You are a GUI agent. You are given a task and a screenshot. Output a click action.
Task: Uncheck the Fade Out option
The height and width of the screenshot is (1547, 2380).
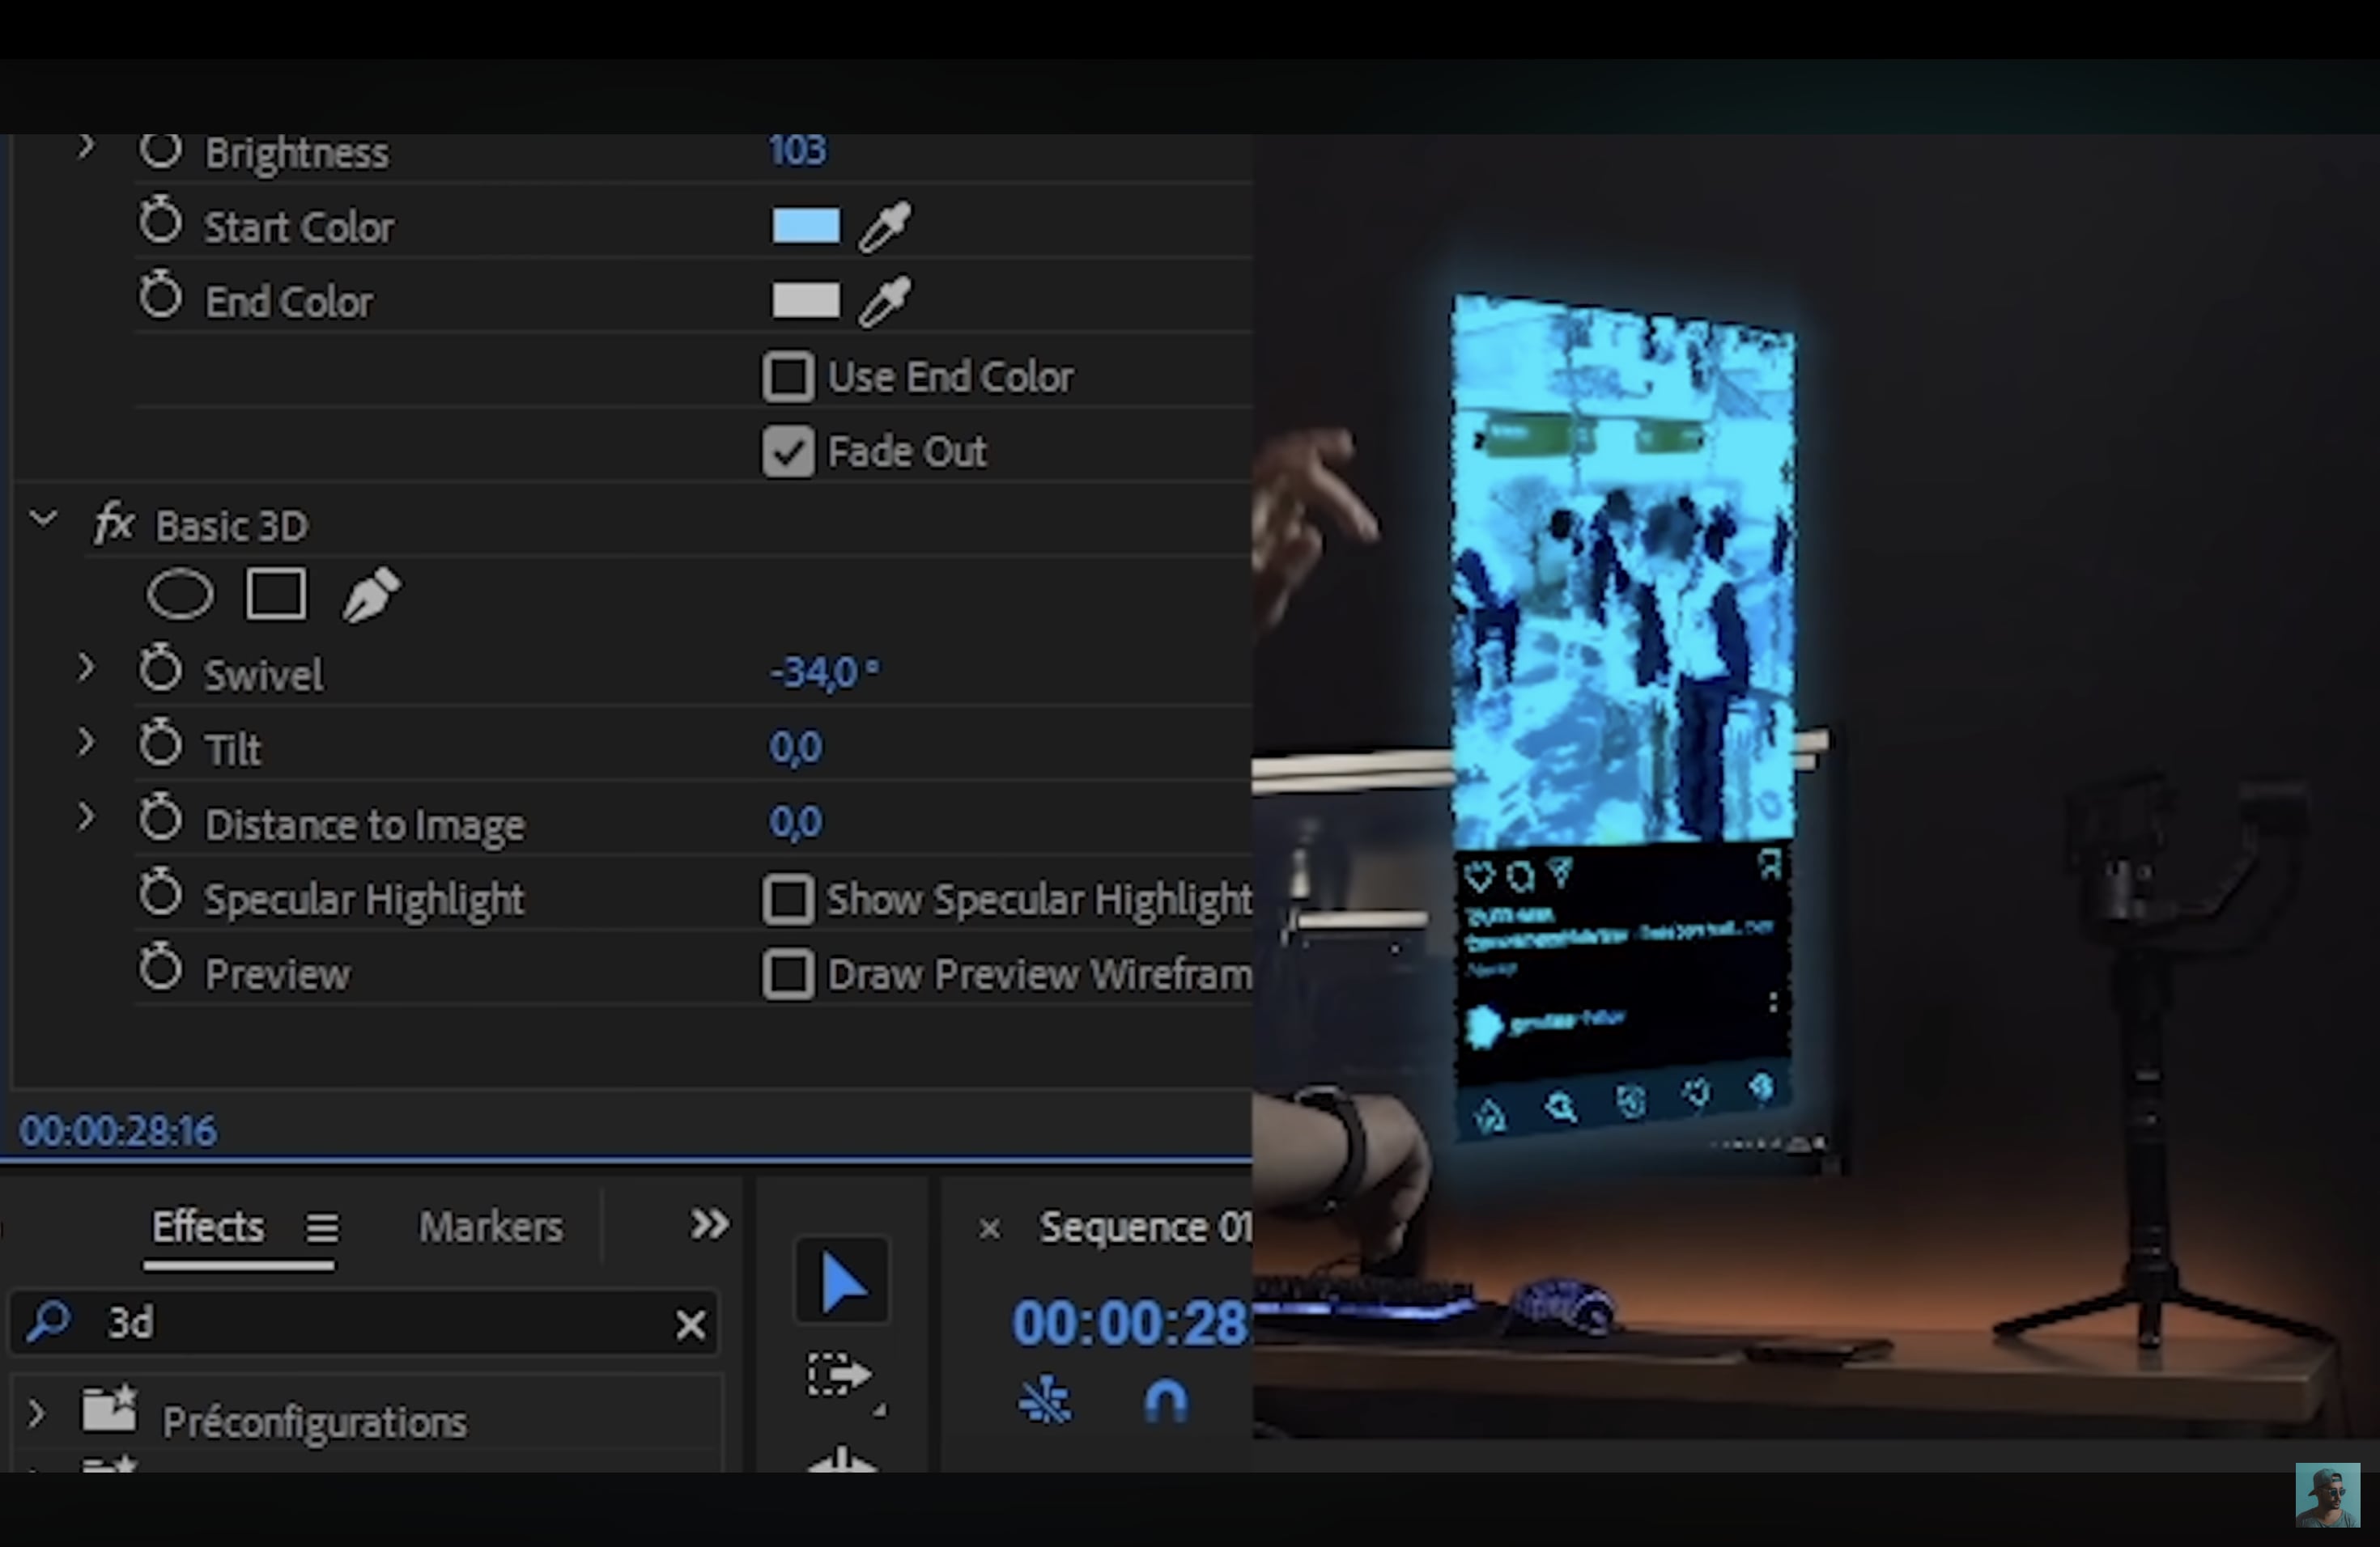pyautogui.click(x=789, y=451)
